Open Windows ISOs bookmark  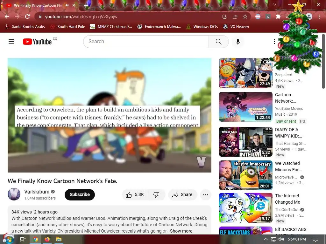pos(202,27)
